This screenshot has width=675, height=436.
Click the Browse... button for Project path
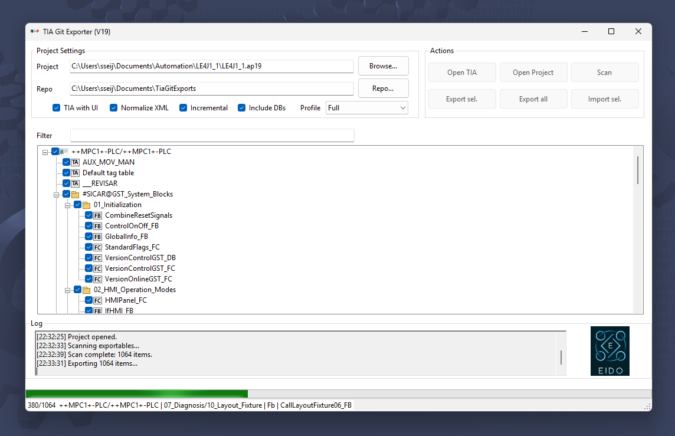(x=383, y=66)
